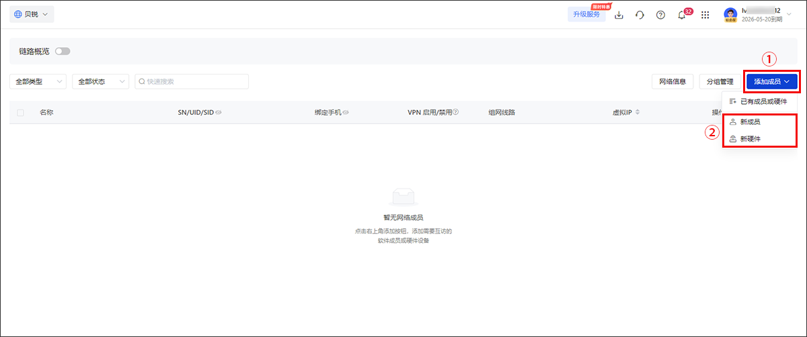Open the apps grid icon
This screenshot has height=337, width=807.
(705, 15)
